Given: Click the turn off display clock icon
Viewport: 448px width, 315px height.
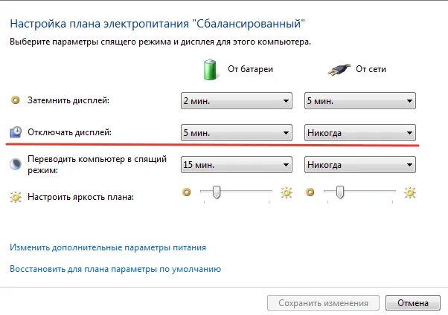Looking at the screenshot, I should pos(16,132).
